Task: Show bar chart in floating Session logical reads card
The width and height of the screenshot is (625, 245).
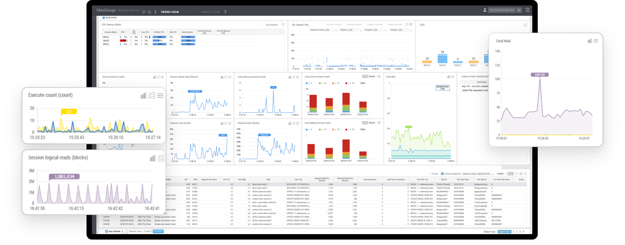Action: point(152,158)
